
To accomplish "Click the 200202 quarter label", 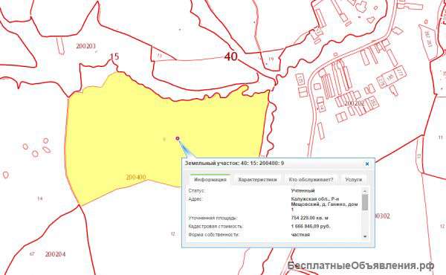I will tap(354, 103).
